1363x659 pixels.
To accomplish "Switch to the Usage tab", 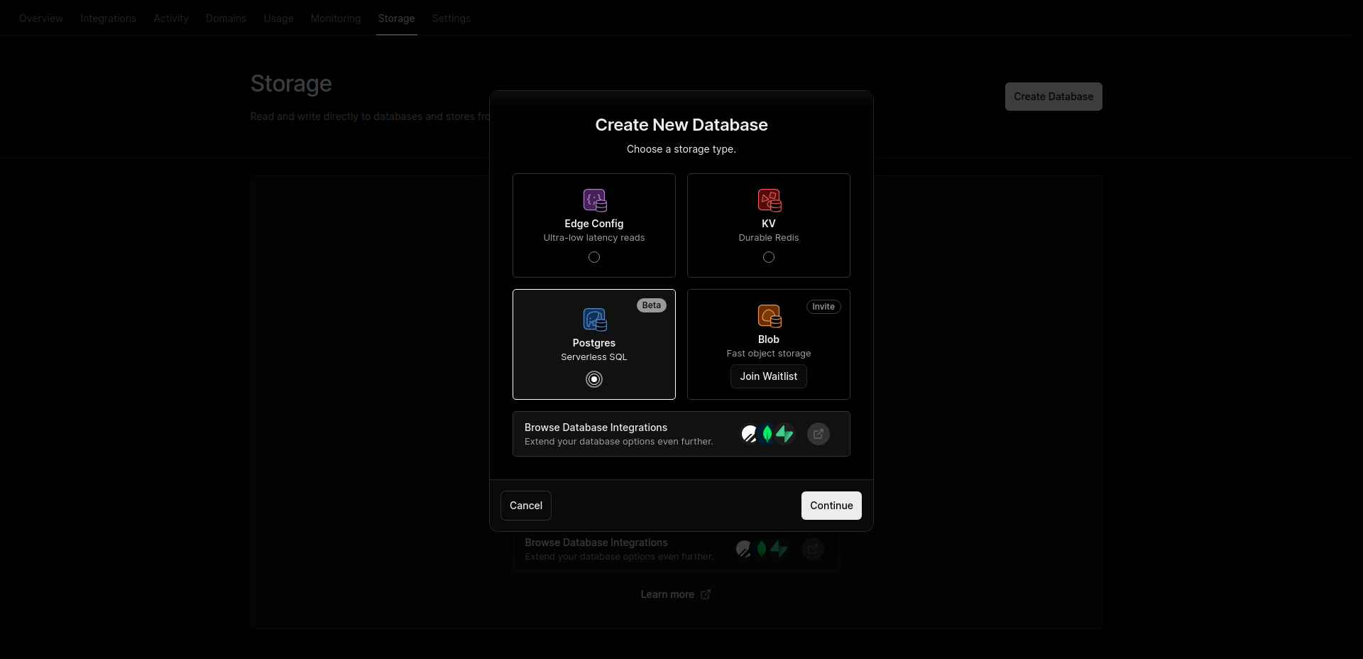I will 279,18.
